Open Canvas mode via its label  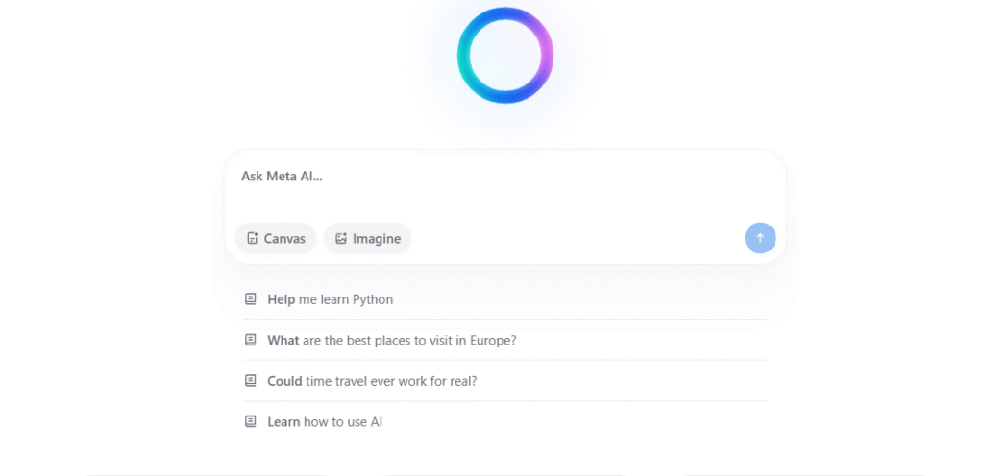point(284,239)
